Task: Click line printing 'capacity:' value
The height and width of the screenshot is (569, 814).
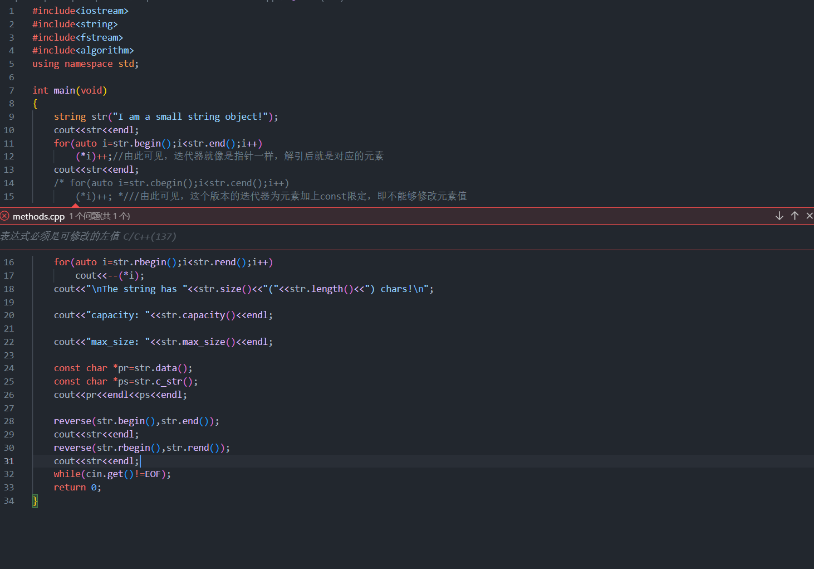Action: [164, 315]
